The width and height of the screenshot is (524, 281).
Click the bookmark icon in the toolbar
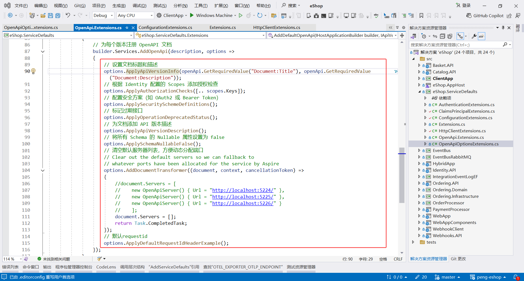tap(421, 16)
